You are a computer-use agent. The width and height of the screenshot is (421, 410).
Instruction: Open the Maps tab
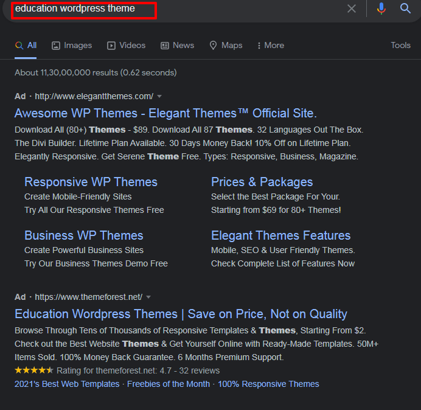[226, 46]
